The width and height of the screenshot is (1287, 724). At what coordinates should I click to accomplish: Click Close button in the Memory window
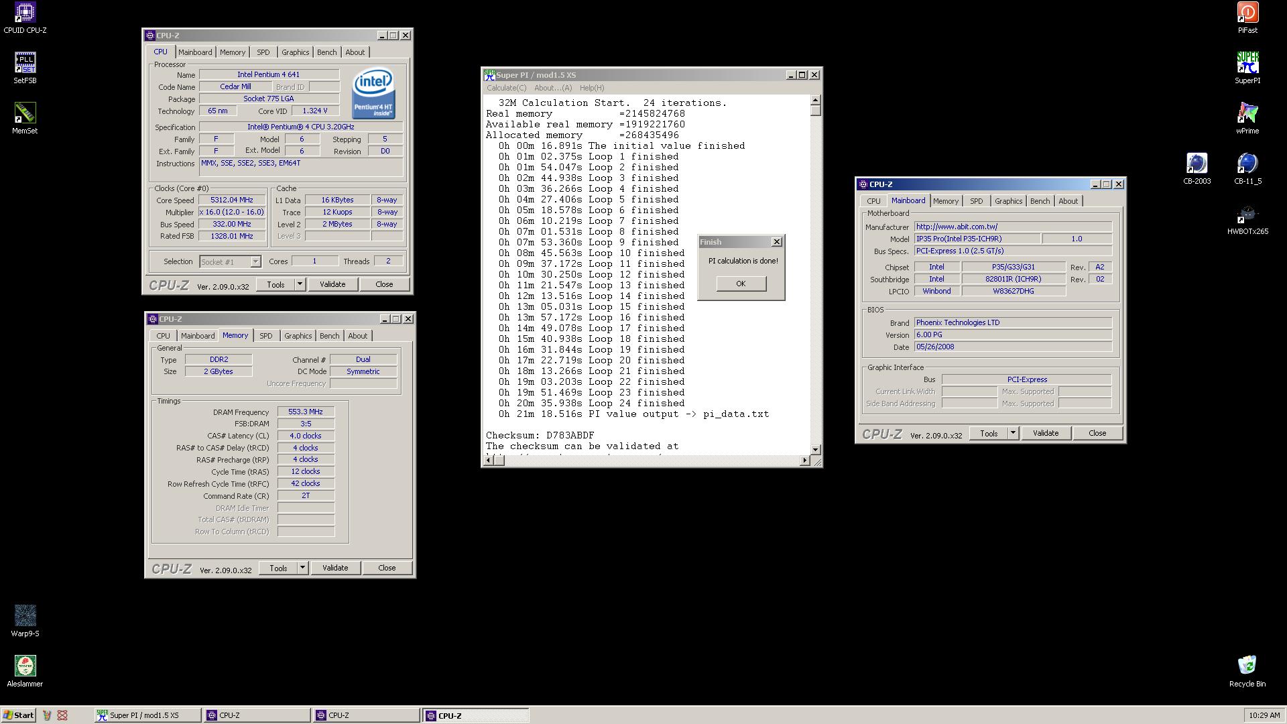(x=387, y=568)
